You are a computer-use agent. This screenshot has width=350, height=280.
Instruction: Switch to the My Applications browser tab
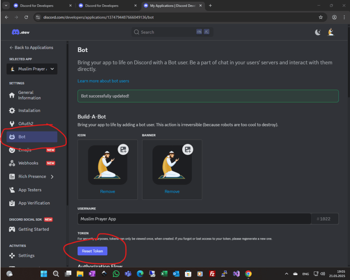point(173,5)
